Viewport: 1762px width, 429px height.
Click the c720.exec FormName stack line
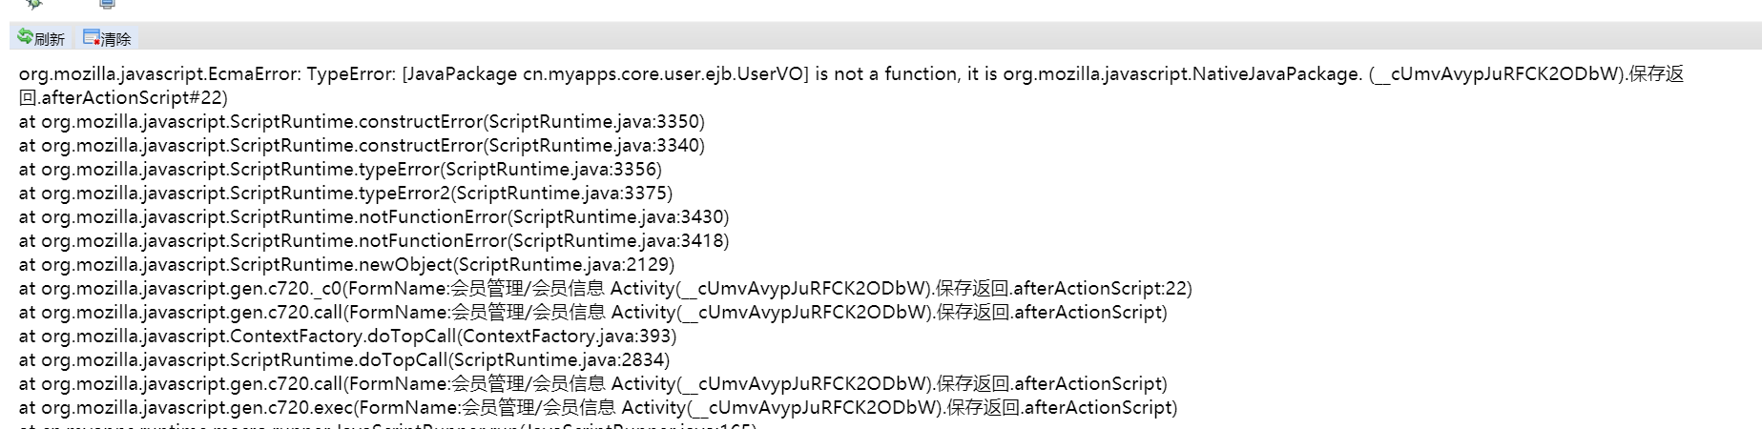coord(598,407)
